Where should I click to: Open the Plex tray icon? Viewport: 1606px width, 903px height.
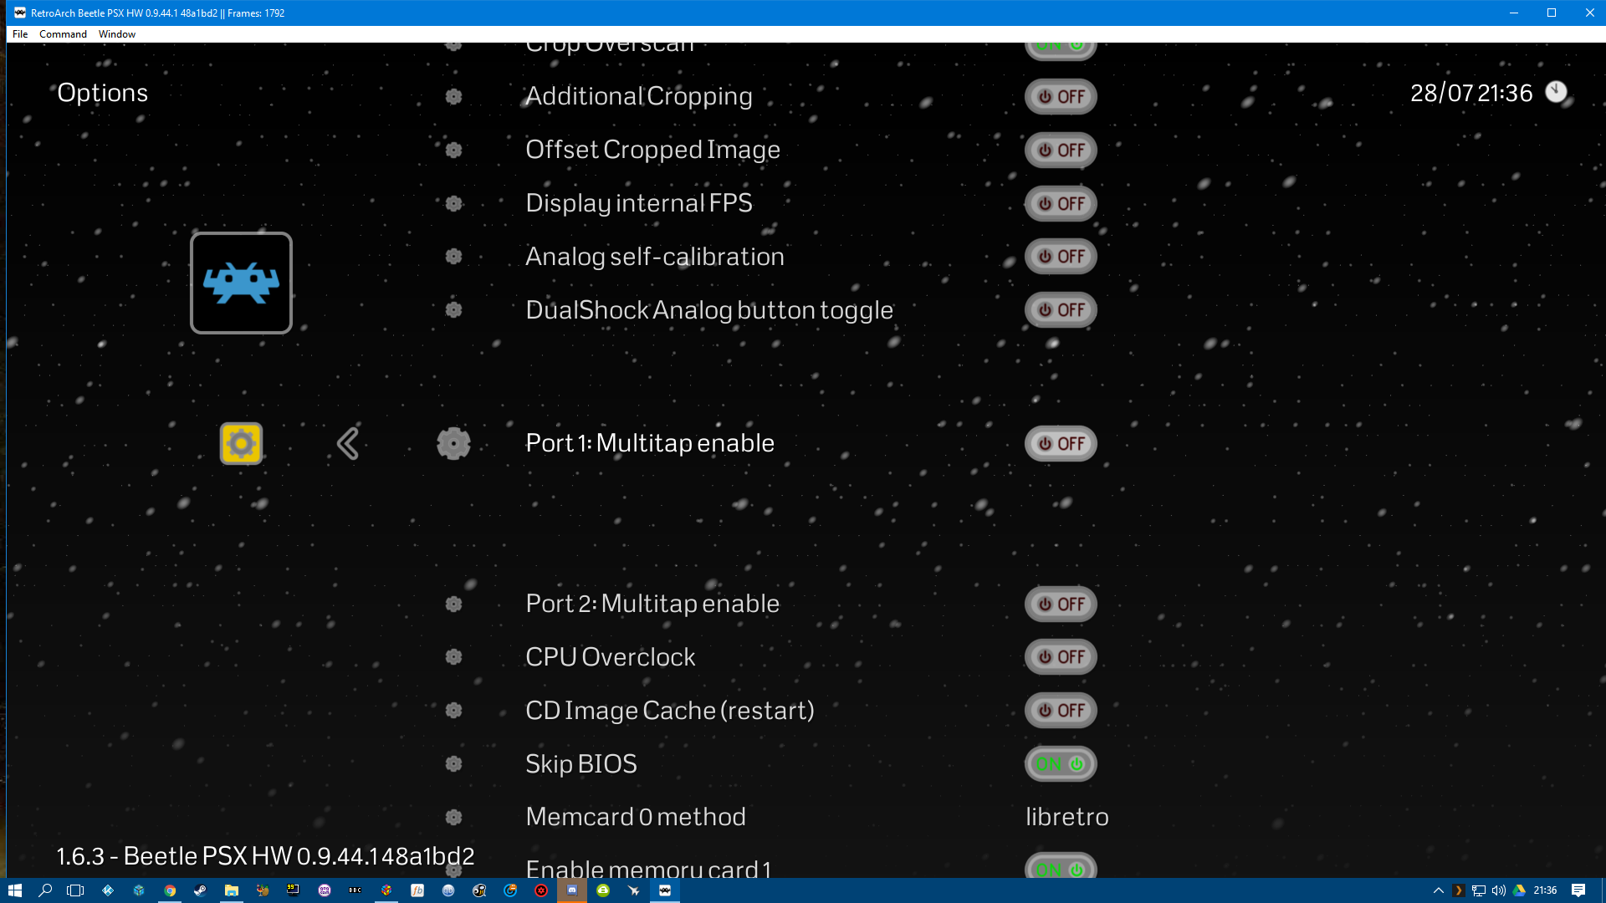pos(1458,890)
